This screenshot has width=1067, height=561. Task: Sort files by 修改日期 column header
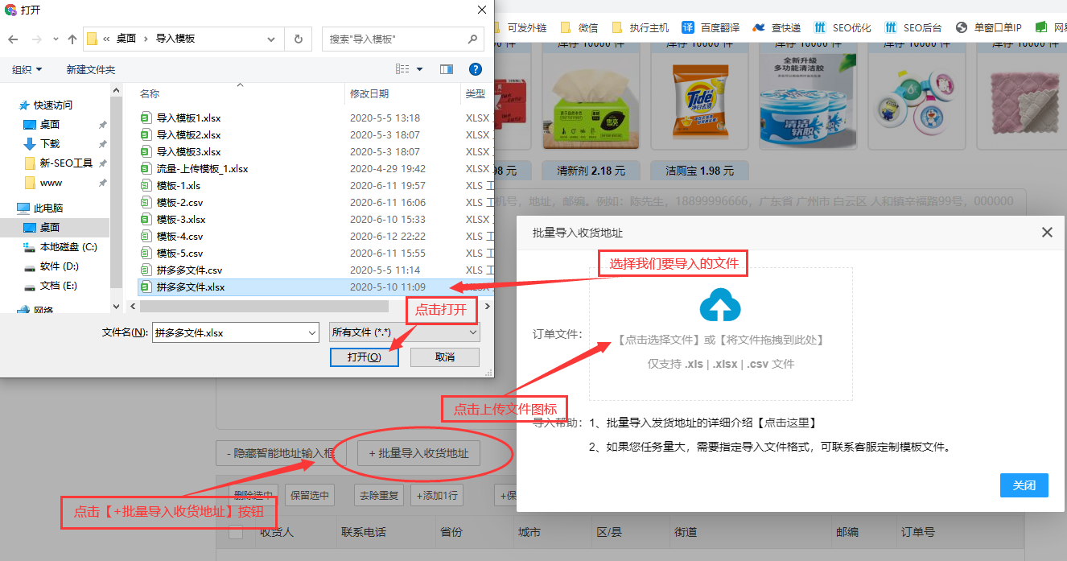[369, 94]
